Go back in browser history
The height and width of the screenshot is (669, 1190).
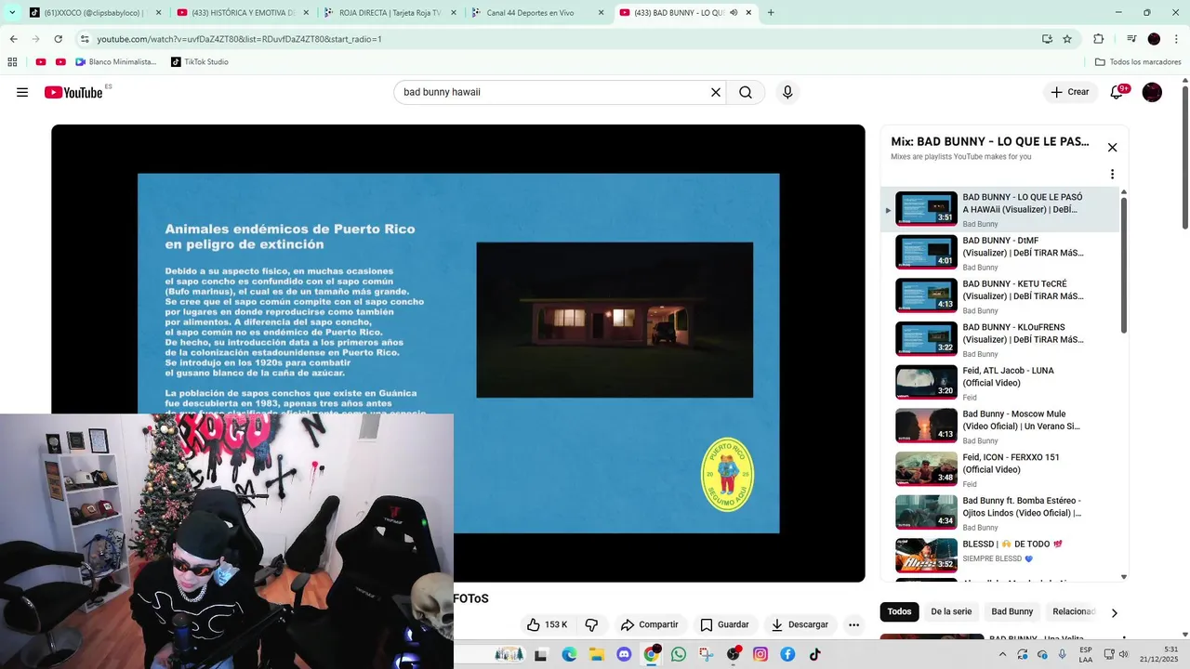(13, 39)
